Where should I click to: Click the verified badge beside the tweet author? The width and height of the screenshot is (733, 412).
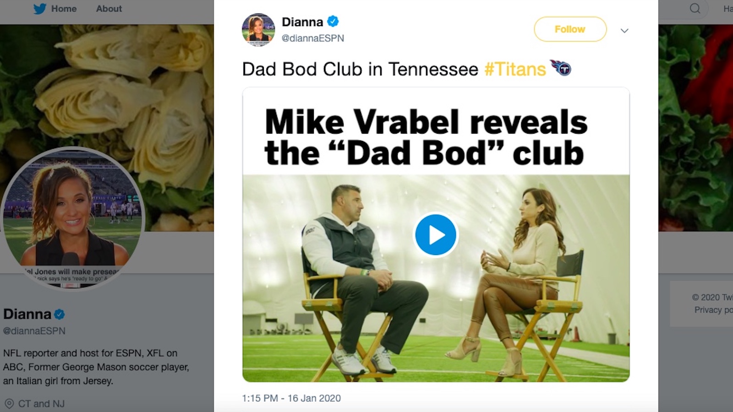pyautogui.click(x=333, y=22)
